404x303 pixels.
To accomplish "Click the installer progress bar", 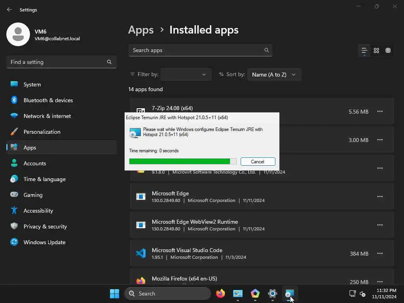I will 183,161.
